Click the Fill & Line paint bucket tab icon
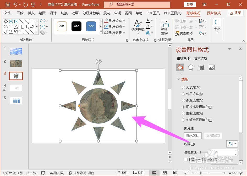Image resolution: width=247 pixels, height=176 pixels. [180, 68]
